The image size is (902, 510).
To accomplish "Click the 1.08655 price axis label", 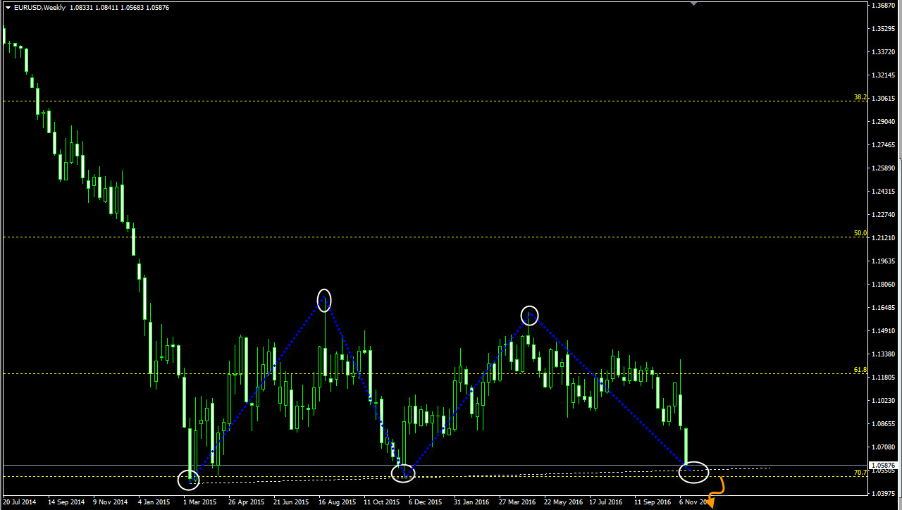I will click(x=884, y=424).
